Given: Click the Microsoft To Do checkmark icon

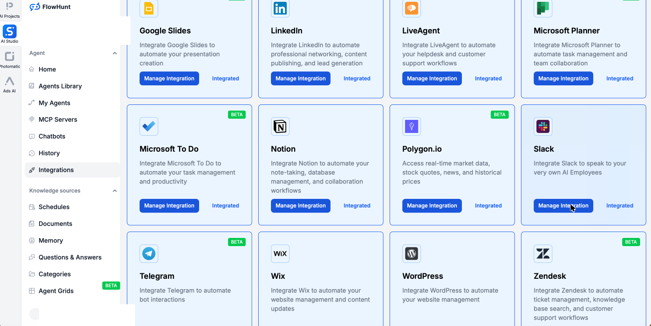Looking at the screenshot, I should coord(149,127).
